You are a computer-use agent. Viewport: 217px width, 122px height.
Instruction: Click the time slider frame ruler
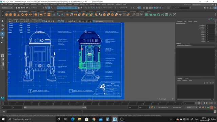(93, 103)
